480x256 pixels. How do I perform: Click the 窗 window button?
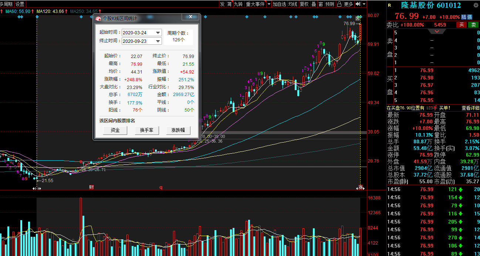tap(321, 4)
